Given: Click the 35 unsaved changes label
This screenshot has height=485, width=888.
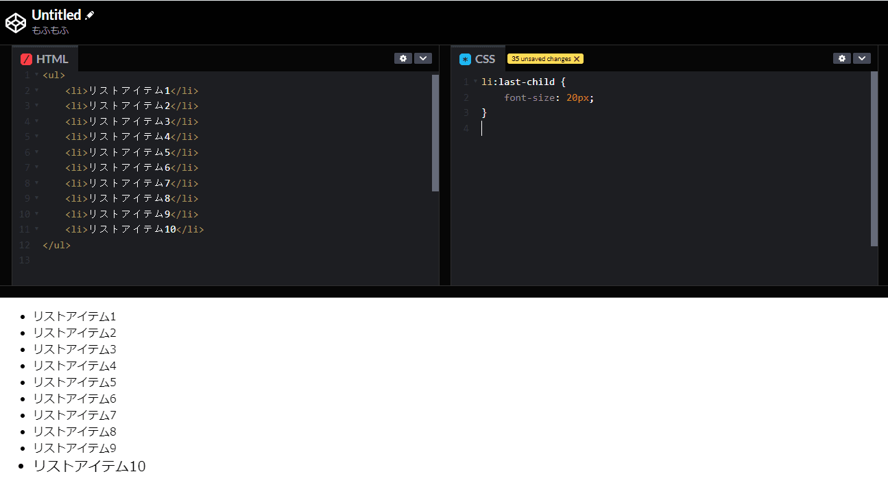Looking at the screenshot, I should tap(541, 59).
